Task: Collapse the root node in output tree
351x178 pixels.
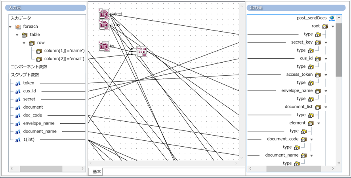Action: (x=333, y=27)
